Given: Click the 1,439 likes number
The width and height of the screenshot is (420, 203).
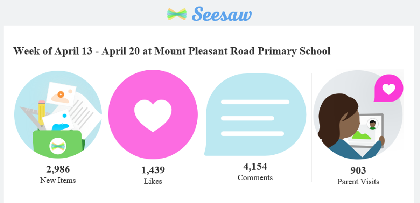Looking at the screenshot, I should tap(153, 170).
